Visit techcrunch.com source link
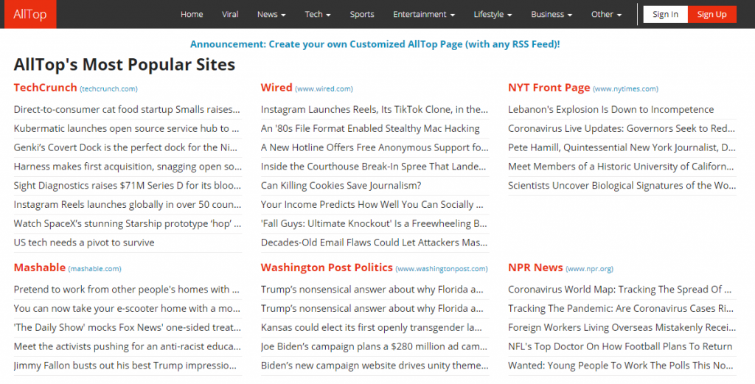This screenshot has height=384, width=755. 109,89
